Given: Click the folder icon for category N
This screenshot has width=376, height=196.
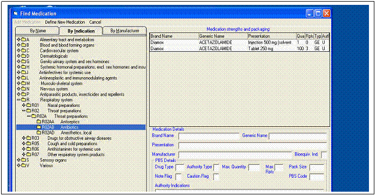Looking at the screenshot, I should [24, 89].
